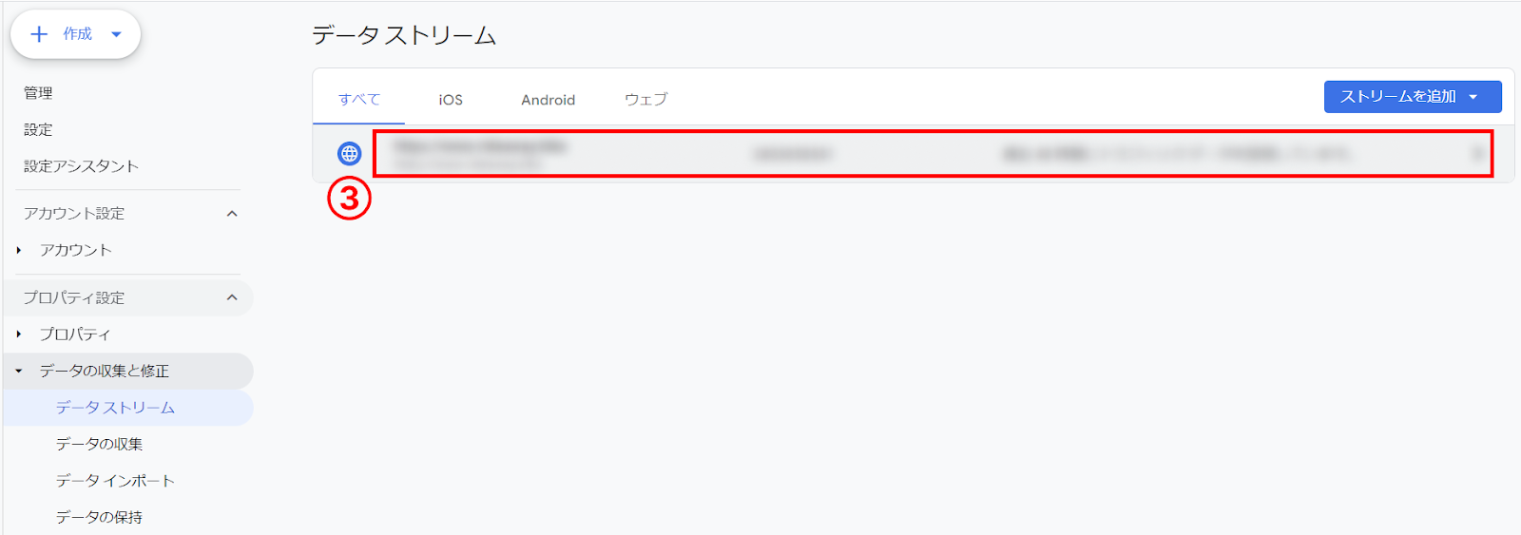Screen dimensions: 1521x535
Task: Open 管理 in the sidebar
Action: coord(38,93)
